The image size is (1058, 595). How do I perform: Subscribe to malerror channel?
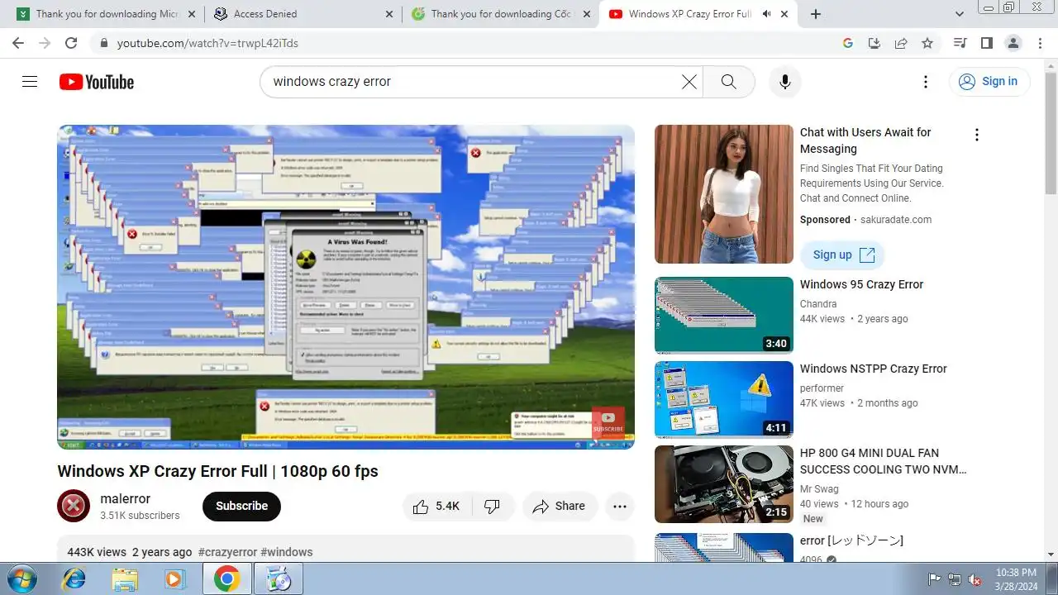pos(241,506)
